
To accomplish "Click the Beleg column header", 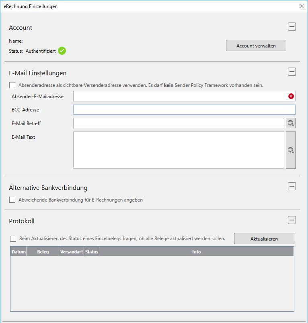I will (43, 252).
